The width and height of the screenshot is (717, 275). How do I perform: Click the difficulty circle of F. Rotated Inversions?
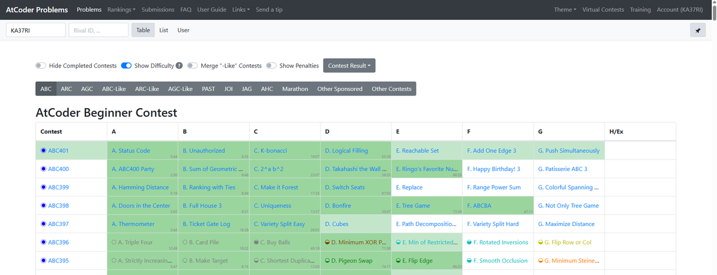[x=469, y=242]
